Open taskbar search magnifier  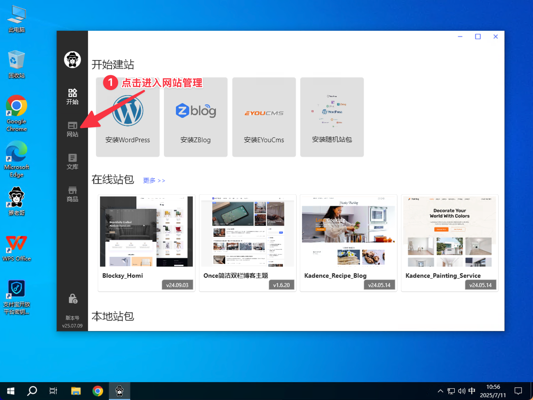(32, 391)
